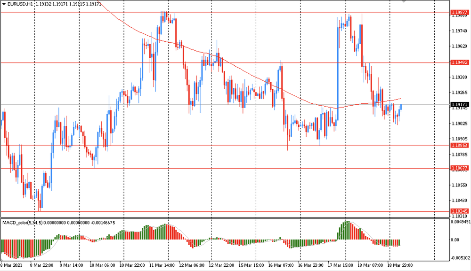The width and height of the screenshot is (471, 271).
Task: Click the 12 Mar 06:00 time label
Action: (191, 265)
